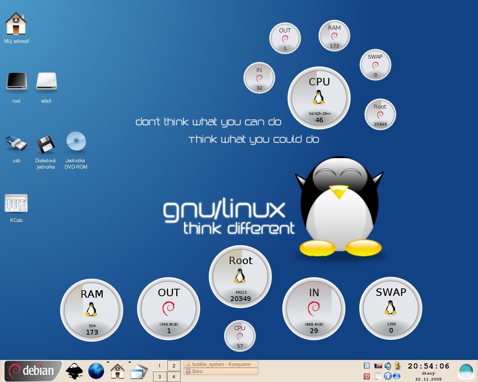
Task: Click the blue oval tray icon
Action: coord(397,376)
